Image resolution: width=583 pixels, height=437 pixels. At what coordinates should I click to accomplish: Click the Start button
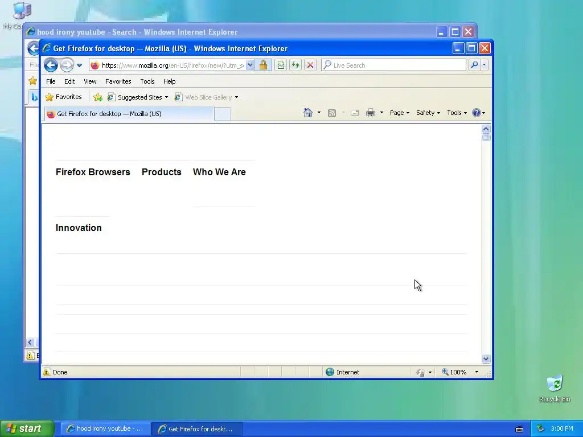27,428
